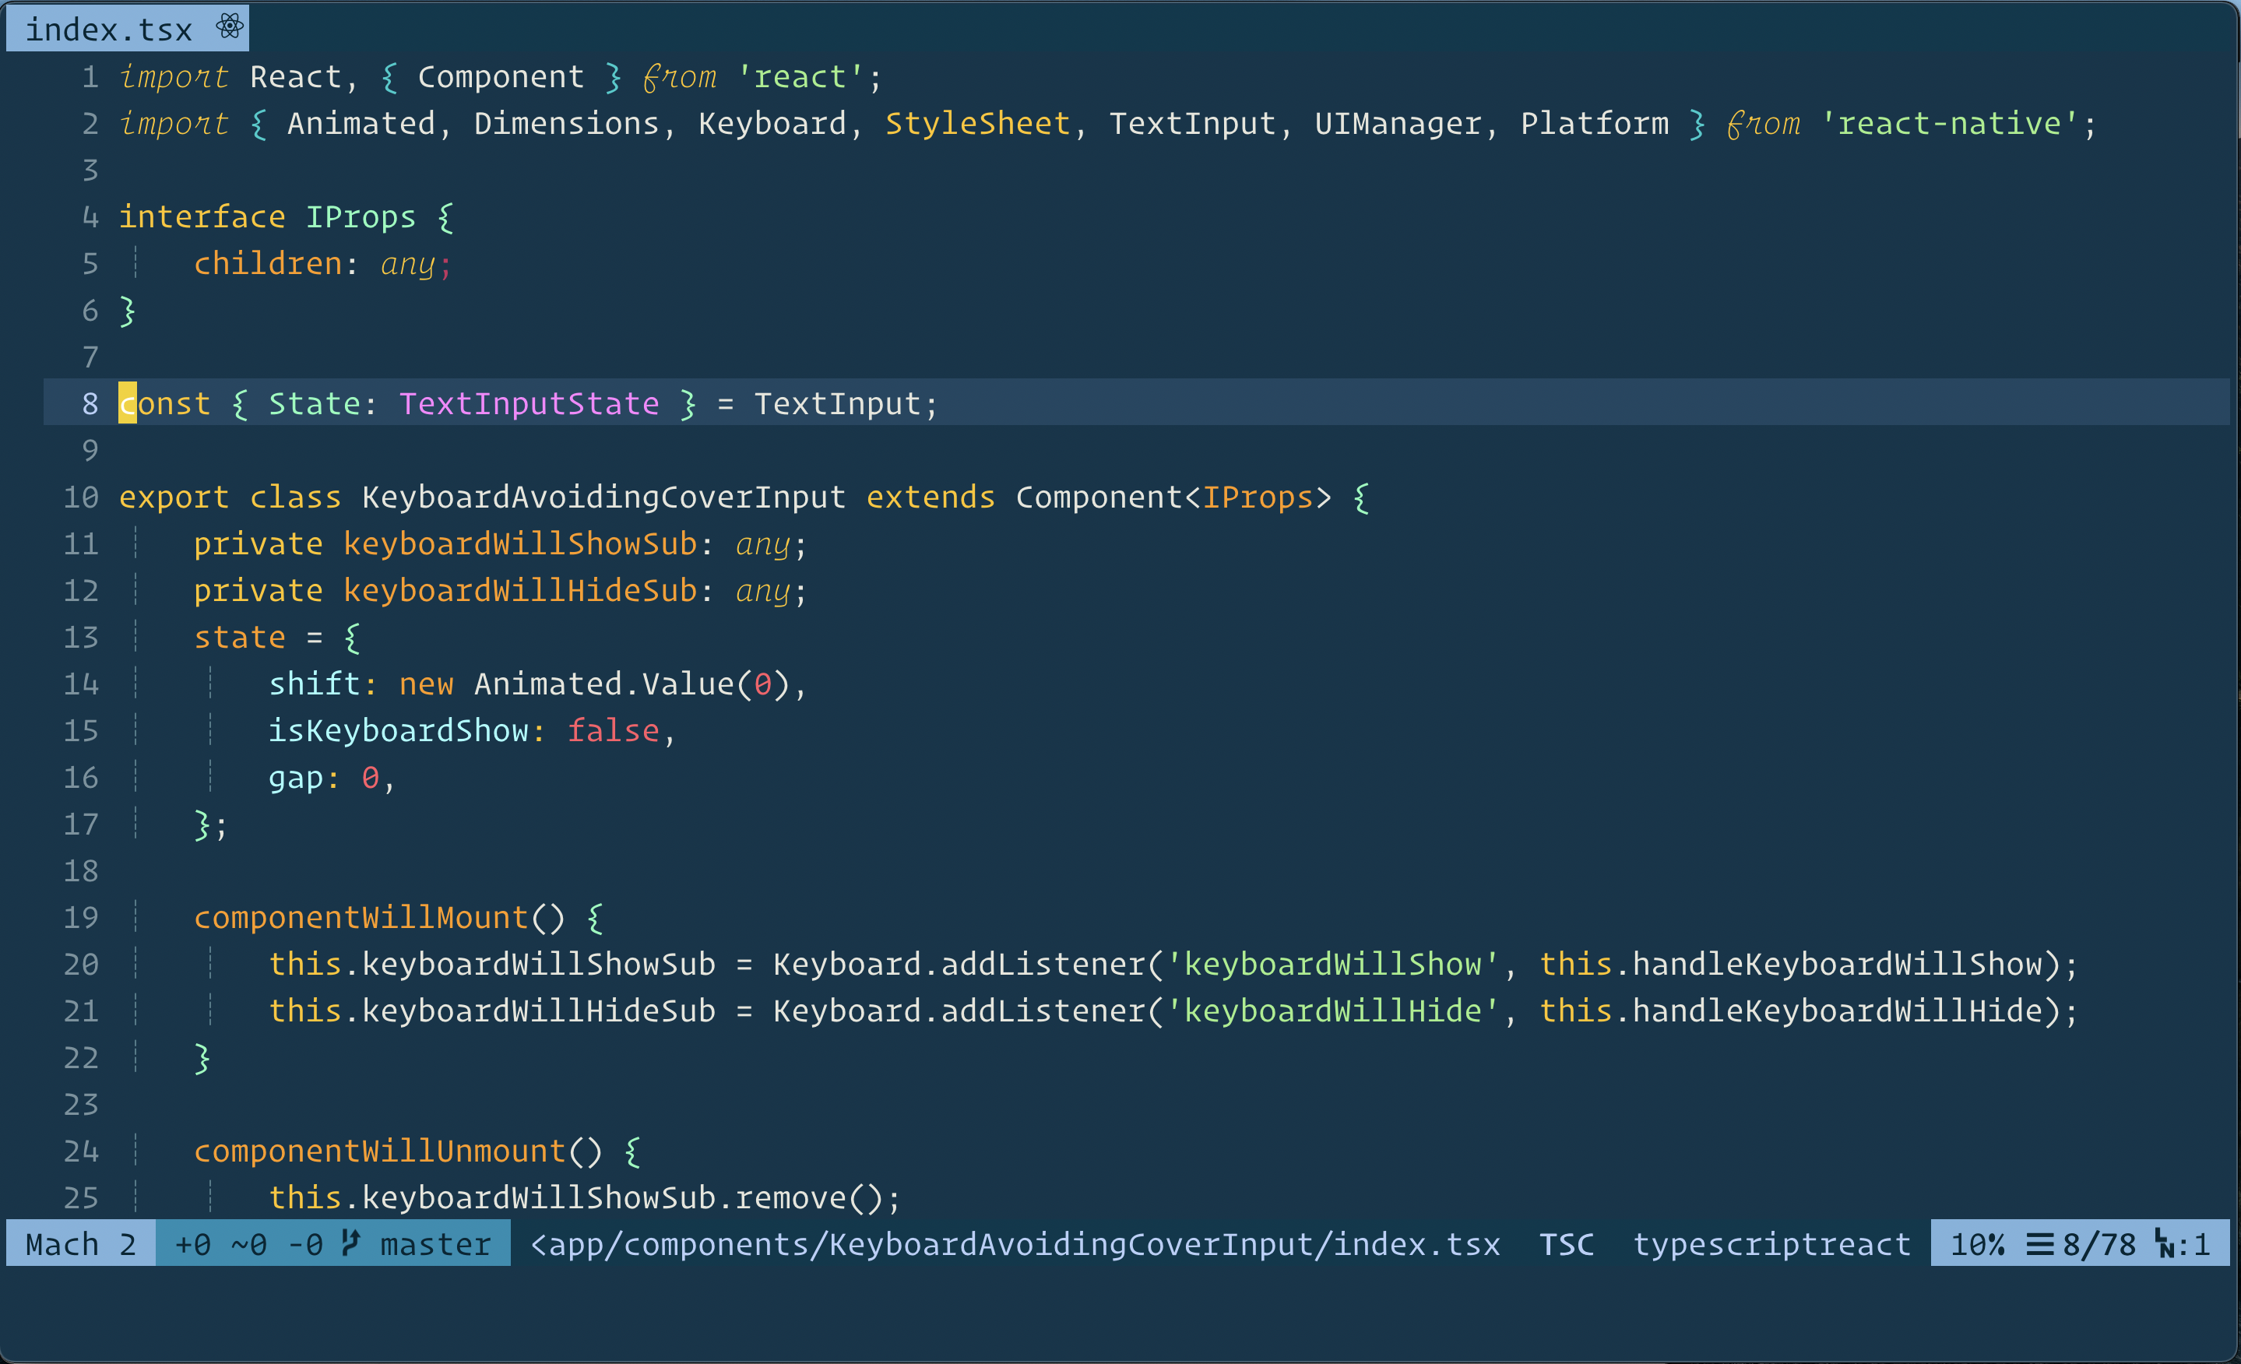Collapse the IProps interface via its fold guide
The image size is (2241, 1364).
pos(135,264)
